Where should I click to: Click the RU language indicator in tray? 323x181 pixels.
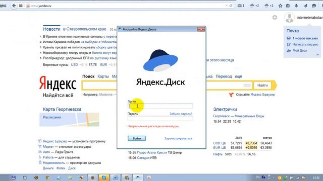258,177
